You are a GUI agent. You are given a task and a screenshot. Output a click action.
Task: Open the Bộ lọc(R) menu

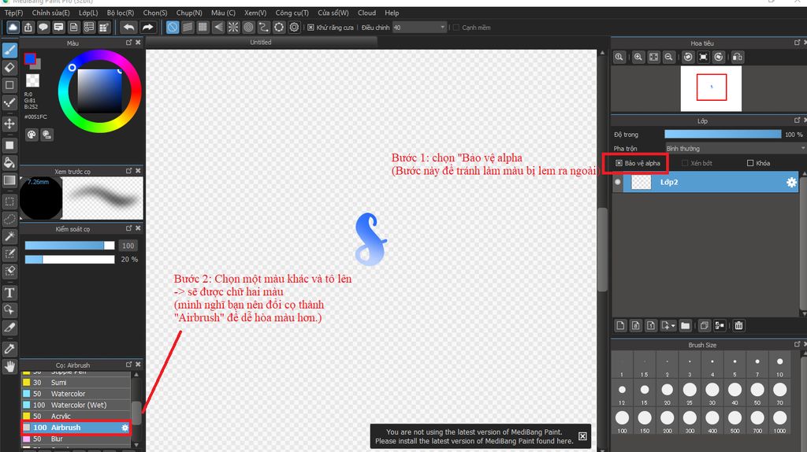tap(121, 13)
